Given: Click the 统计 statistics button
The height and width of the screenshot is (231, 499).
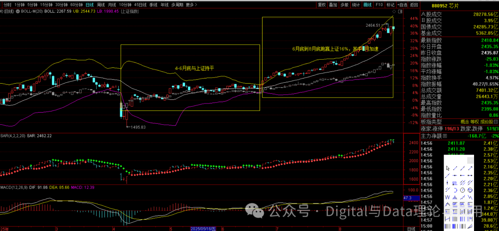Looking at the screenshot, I should (356, 5).
